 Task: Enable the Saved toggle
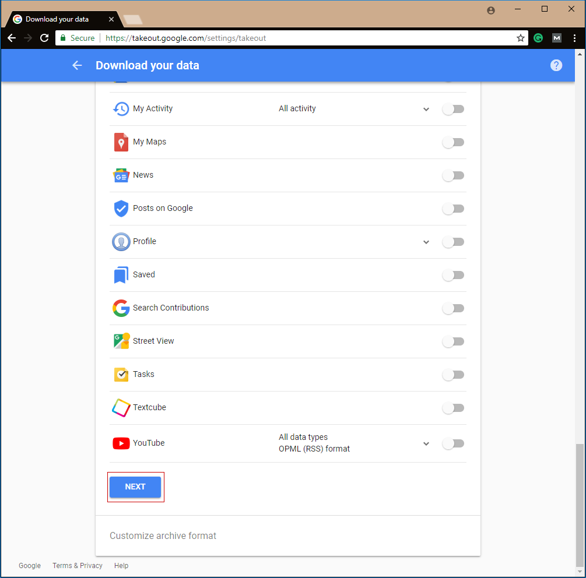coord(453,275)
